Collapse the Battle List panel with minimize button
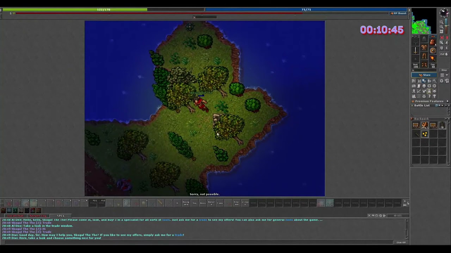This screenshot has width=451, height=253. pyautogui.click(x=446, y=105)
